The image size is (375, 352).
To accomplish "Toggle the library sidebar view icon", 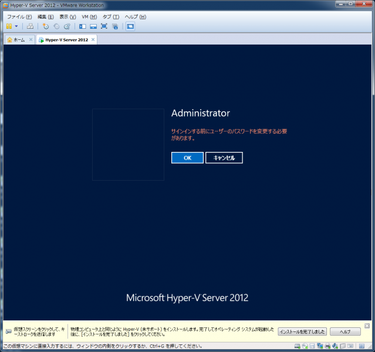I will pyautogui.click(x=83, y=26).
